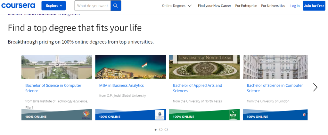This screenshot has height=135, width=328.
Task: Open the For Universities page
Action: point(273,6)
